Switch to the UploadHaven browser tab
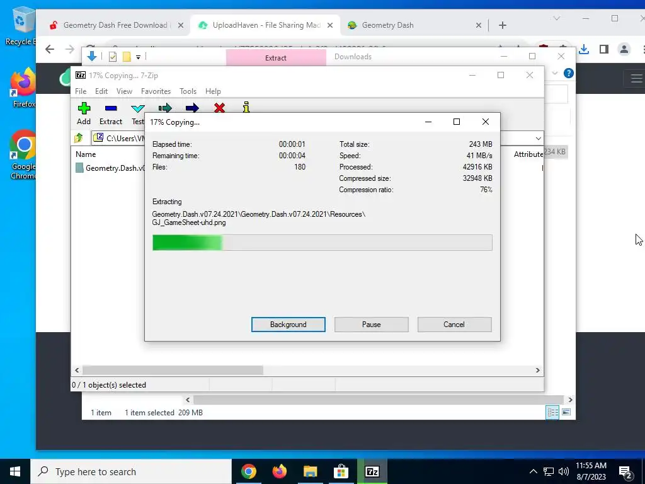The height and width of the screenshot is (484, 645). 265,25
